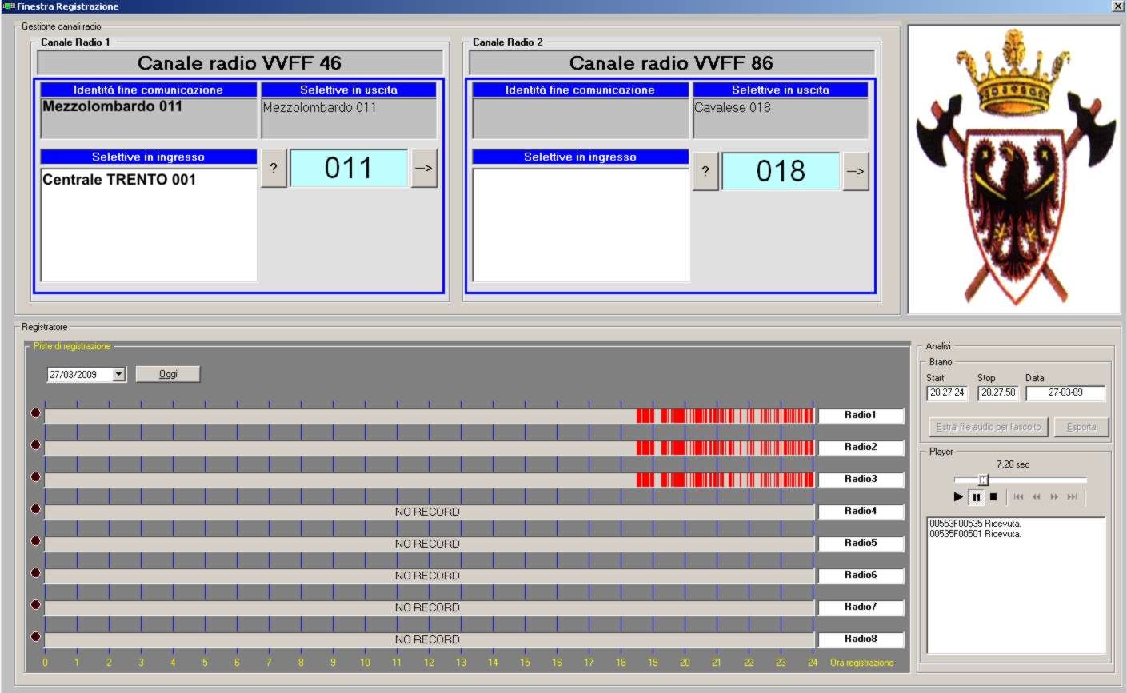Pause the audio playback
This screenshot has height=693, width=1127.
point(976,497)
